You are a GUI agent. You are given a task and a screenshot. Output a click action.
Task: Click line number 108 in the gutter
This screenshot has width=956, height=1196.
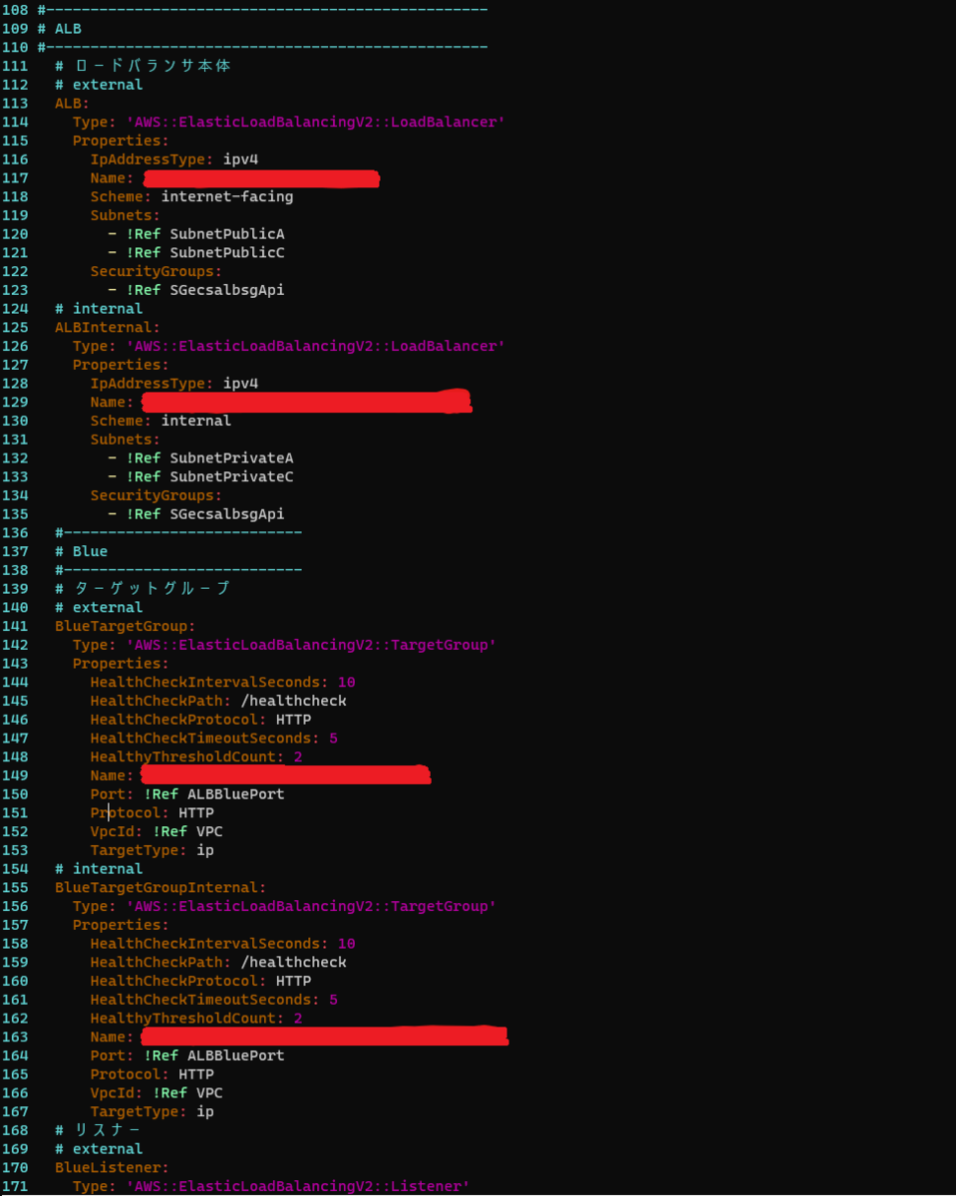point(15,10)
